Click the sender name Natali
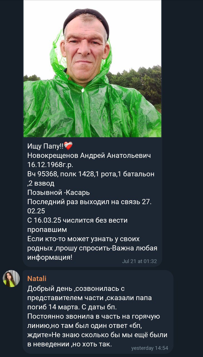Viewport: 203px width, 357px height. pyautogui.click(x=37, y=278)
